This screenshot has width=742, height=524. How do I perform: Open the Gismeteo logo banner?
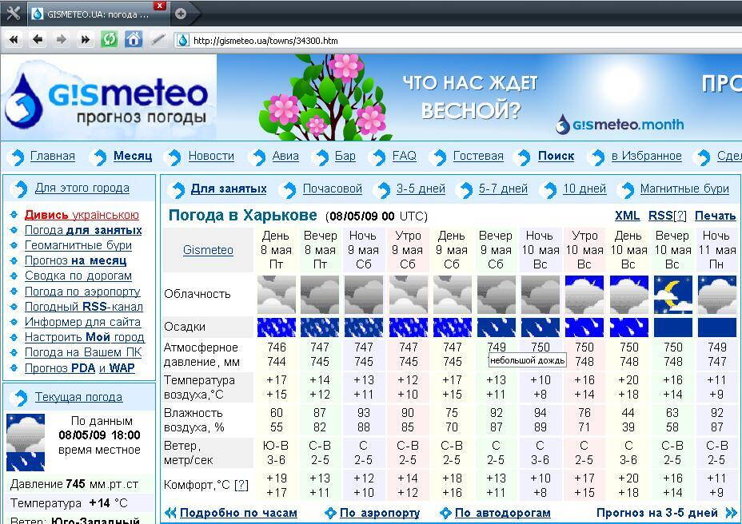(x=108, y=97)
